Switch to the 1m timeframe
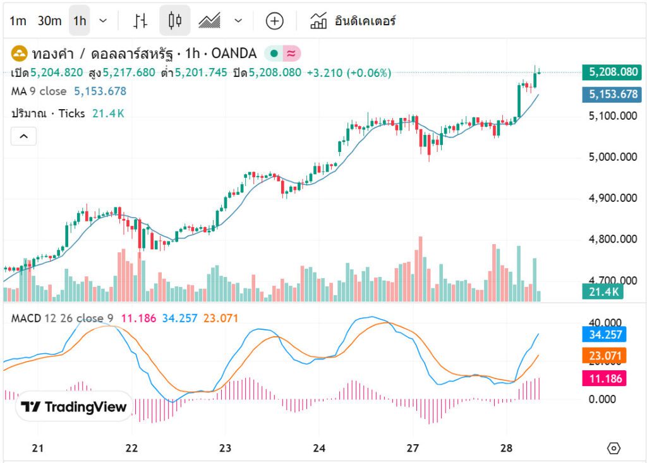 (x=18, y=21)
